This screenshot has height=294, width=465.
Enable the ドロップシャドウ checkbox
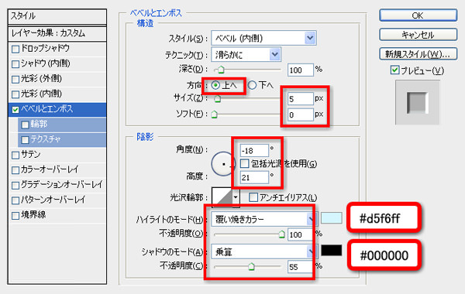15,49
